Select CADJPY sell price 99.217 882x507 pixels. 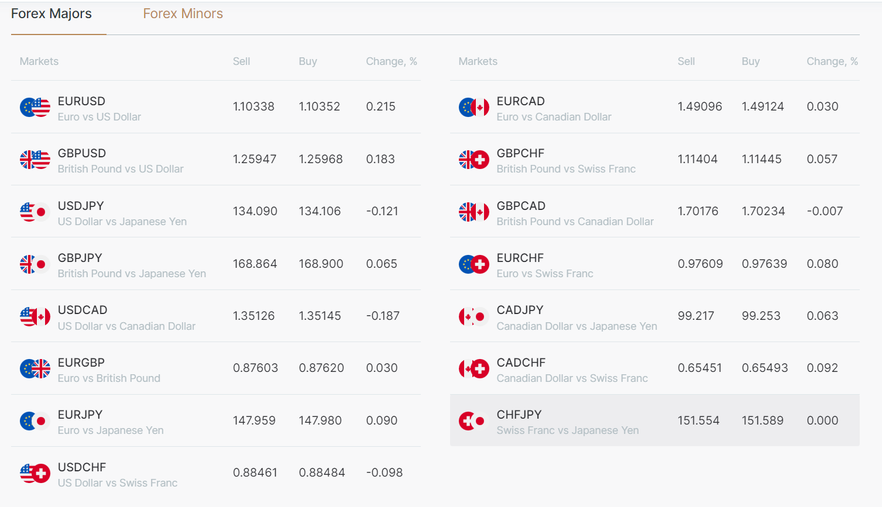click(x=696, y=316)
